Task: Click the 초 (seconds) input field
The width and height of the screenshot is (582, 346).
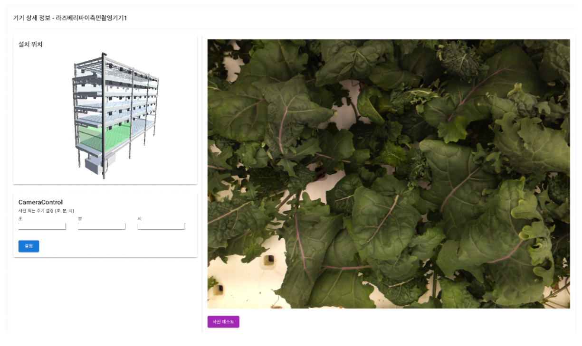Action: (42, 226)
